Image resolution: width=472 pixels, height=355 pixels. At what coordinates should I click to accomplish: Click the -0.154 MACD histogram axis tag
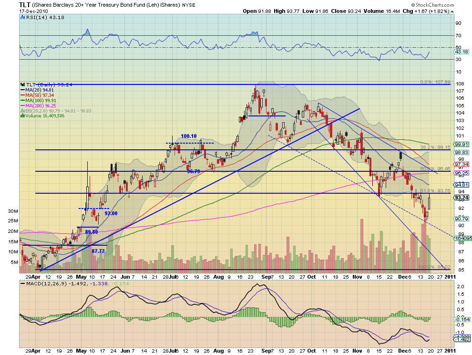click(462, 319)
